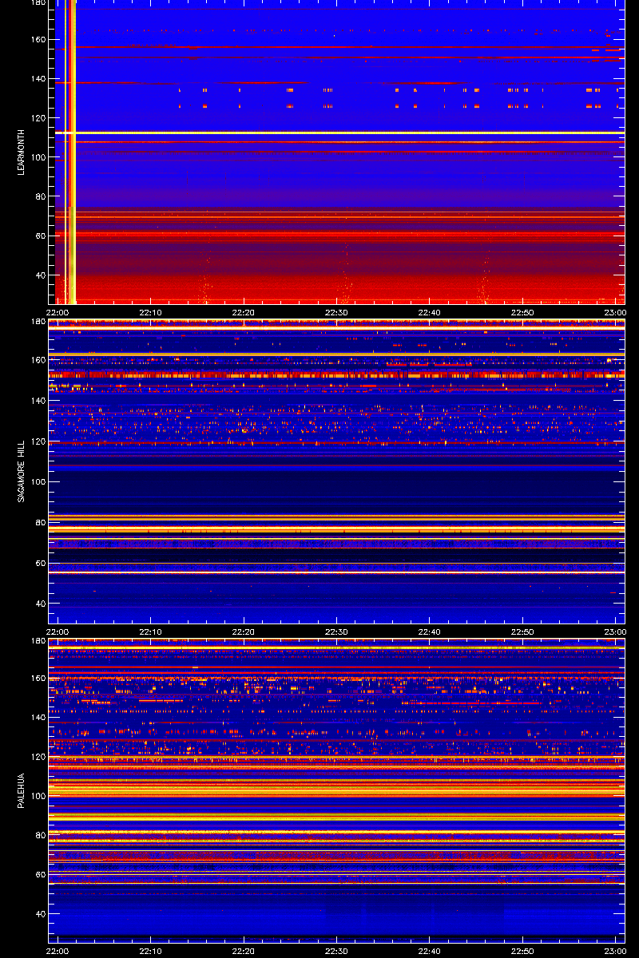
Task: Select the 140 label on Sagamore Hill axis
Action: click(39, 401)
